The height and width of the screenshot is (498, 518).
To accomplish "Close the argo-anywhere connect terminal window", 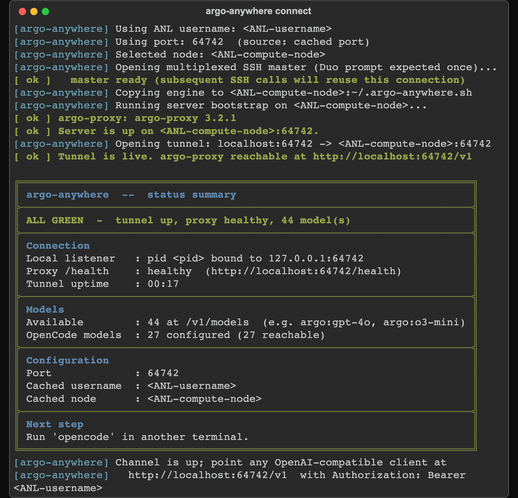I will 22,11.
